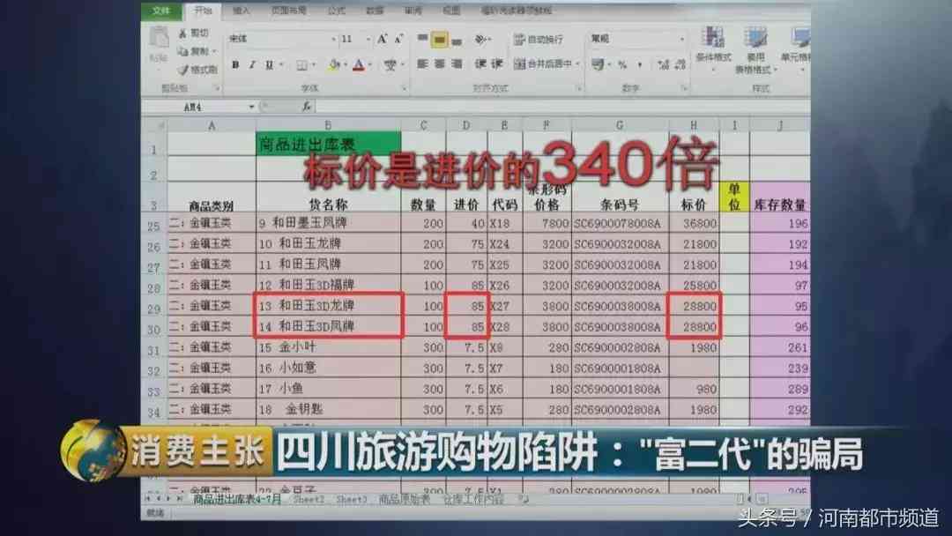Increase font size with the large A icon

point(383,40)
